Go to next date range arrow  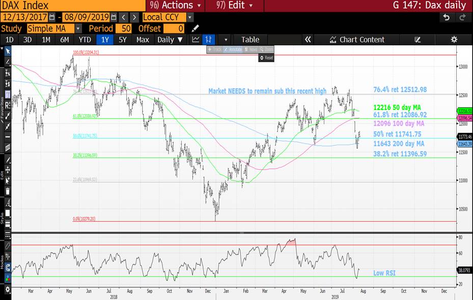[134, 17]
